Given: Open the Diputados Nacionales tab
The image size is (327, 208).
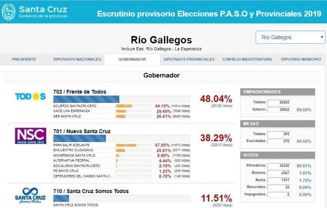Looking at the screenshot, I should point(77,60).
